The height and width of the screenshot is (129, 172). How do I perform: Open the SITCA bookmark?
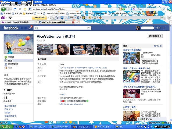coord(38,13)
